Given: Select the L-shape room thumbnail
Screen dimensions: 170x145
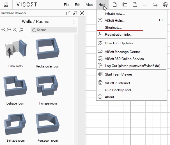Looking at the screenshot, I should [x=15, y=86].
